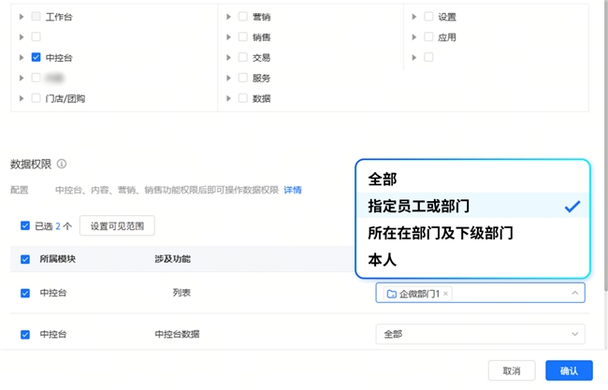Check the 门店/团购 checkbox
608x390 pixels.
(x=36, y=98)
